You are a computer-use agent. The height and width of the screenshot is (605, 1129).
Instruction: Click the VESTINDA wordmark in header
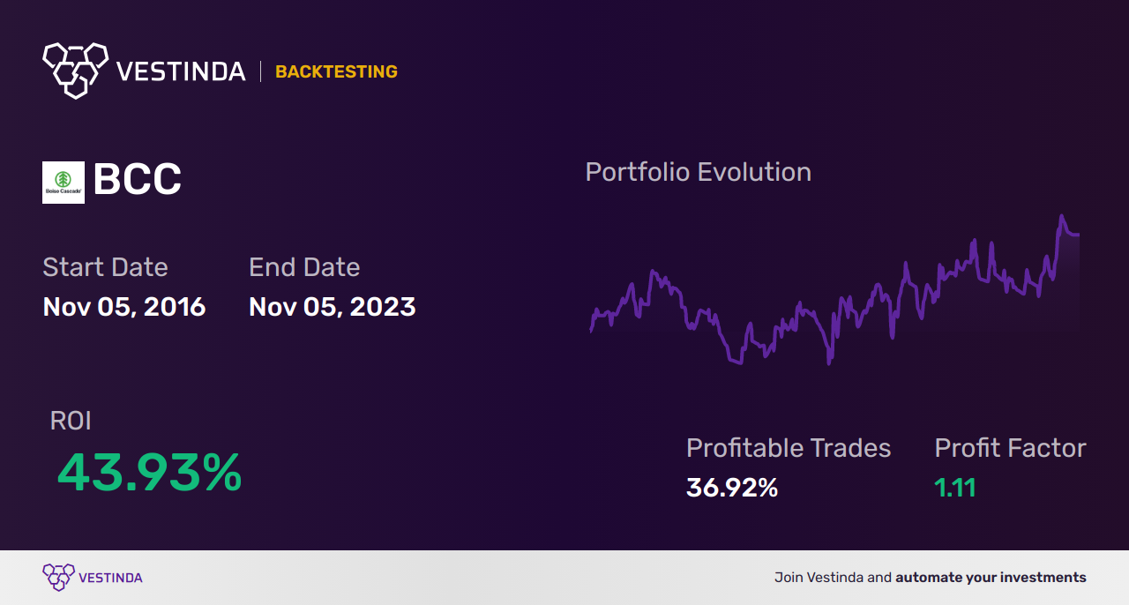point(181,71)
